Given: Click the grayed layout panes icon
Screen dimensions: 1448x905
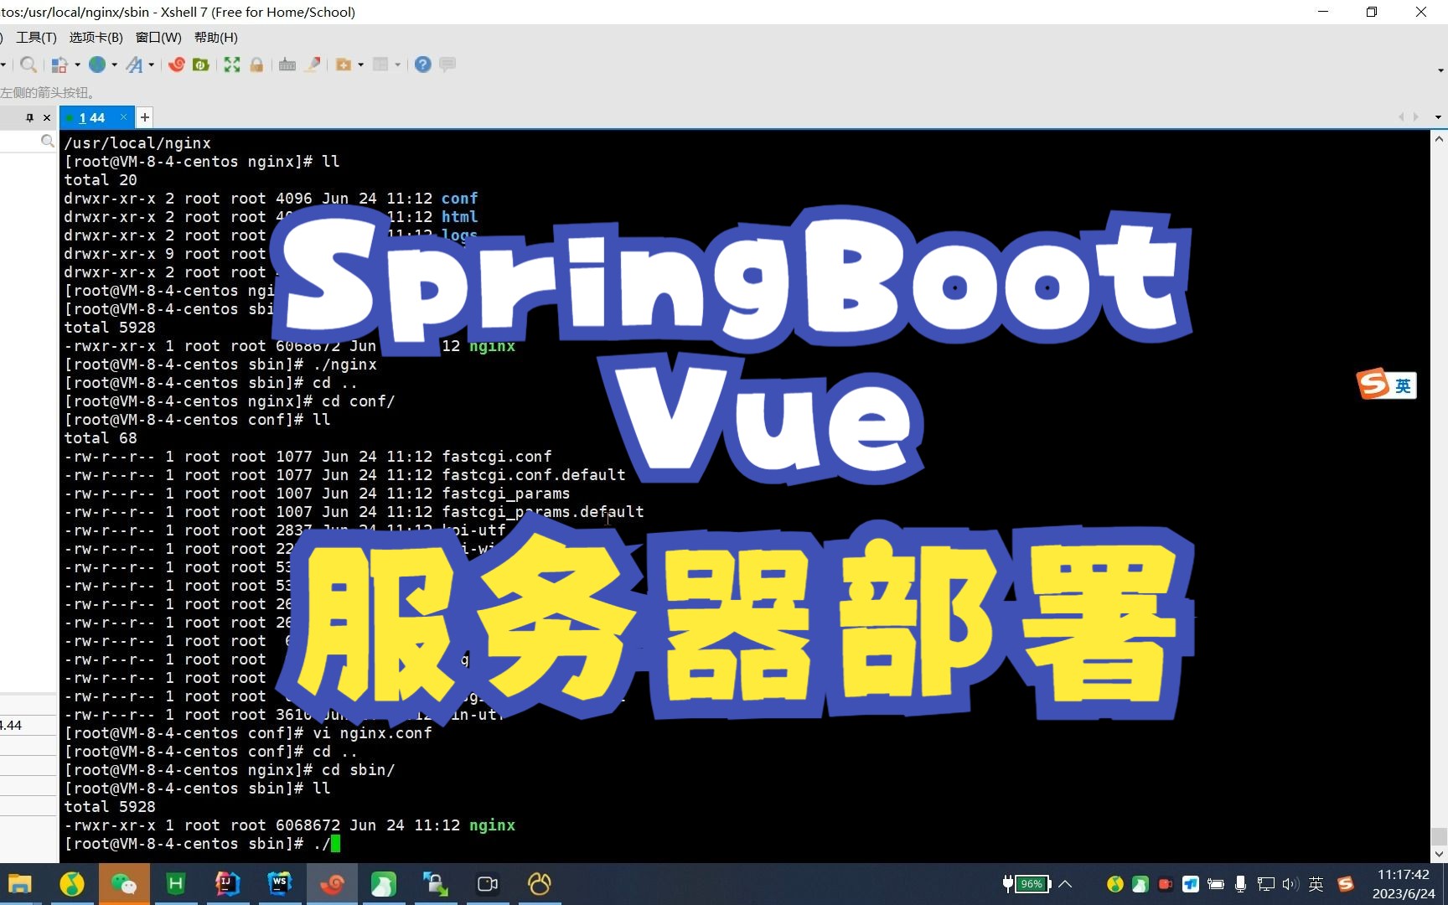Looking at the screenshot, I should point(380,65).
